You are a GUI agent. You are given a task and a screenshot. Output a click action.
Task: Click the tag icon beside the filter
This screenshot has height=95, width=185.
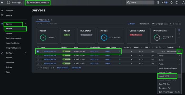(x=41, y=24)
